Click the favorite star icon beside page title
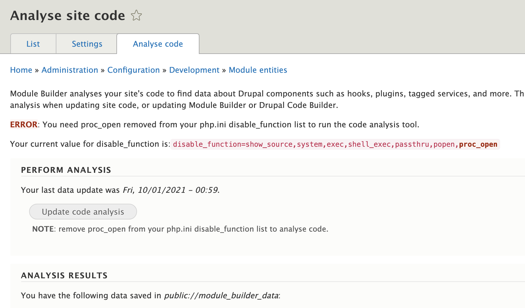The width and height of the screenshot is (525, 308). pos(136,15)
